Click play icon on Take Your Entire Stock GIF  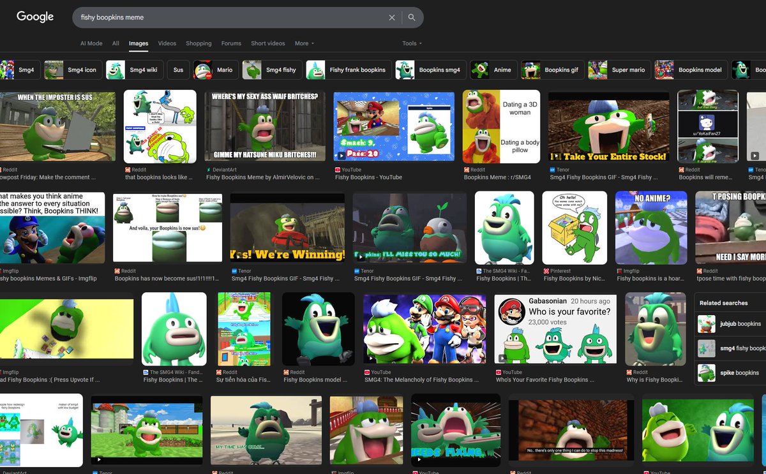click(556, 156)
